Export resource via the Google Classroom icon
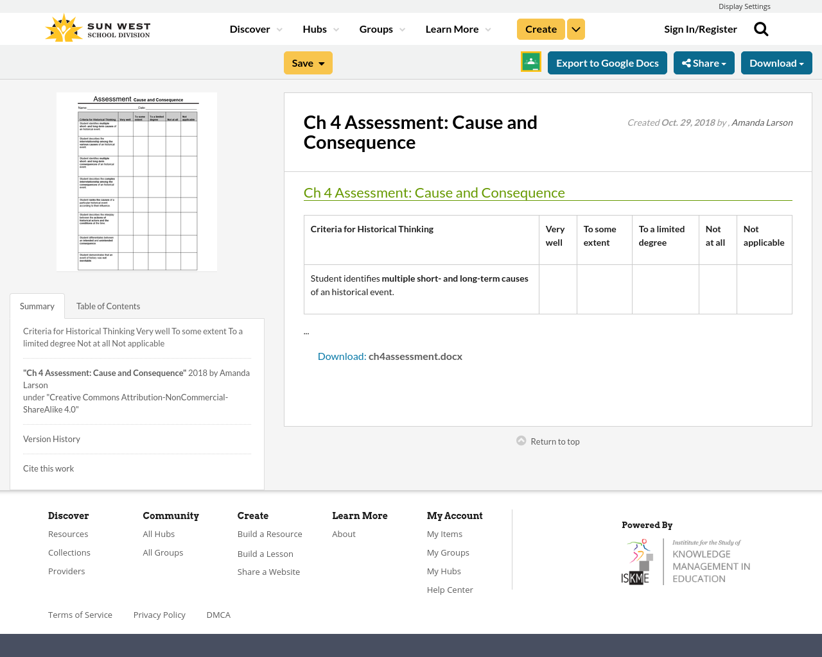The width and height of the screenshot is (822, 657). point(530,61)
